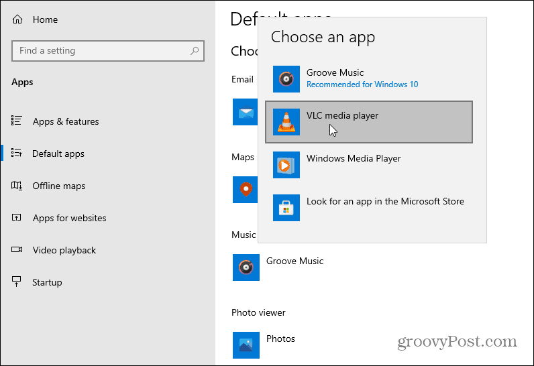
Task: Open Offline maps section
Action: click(59, 186)
